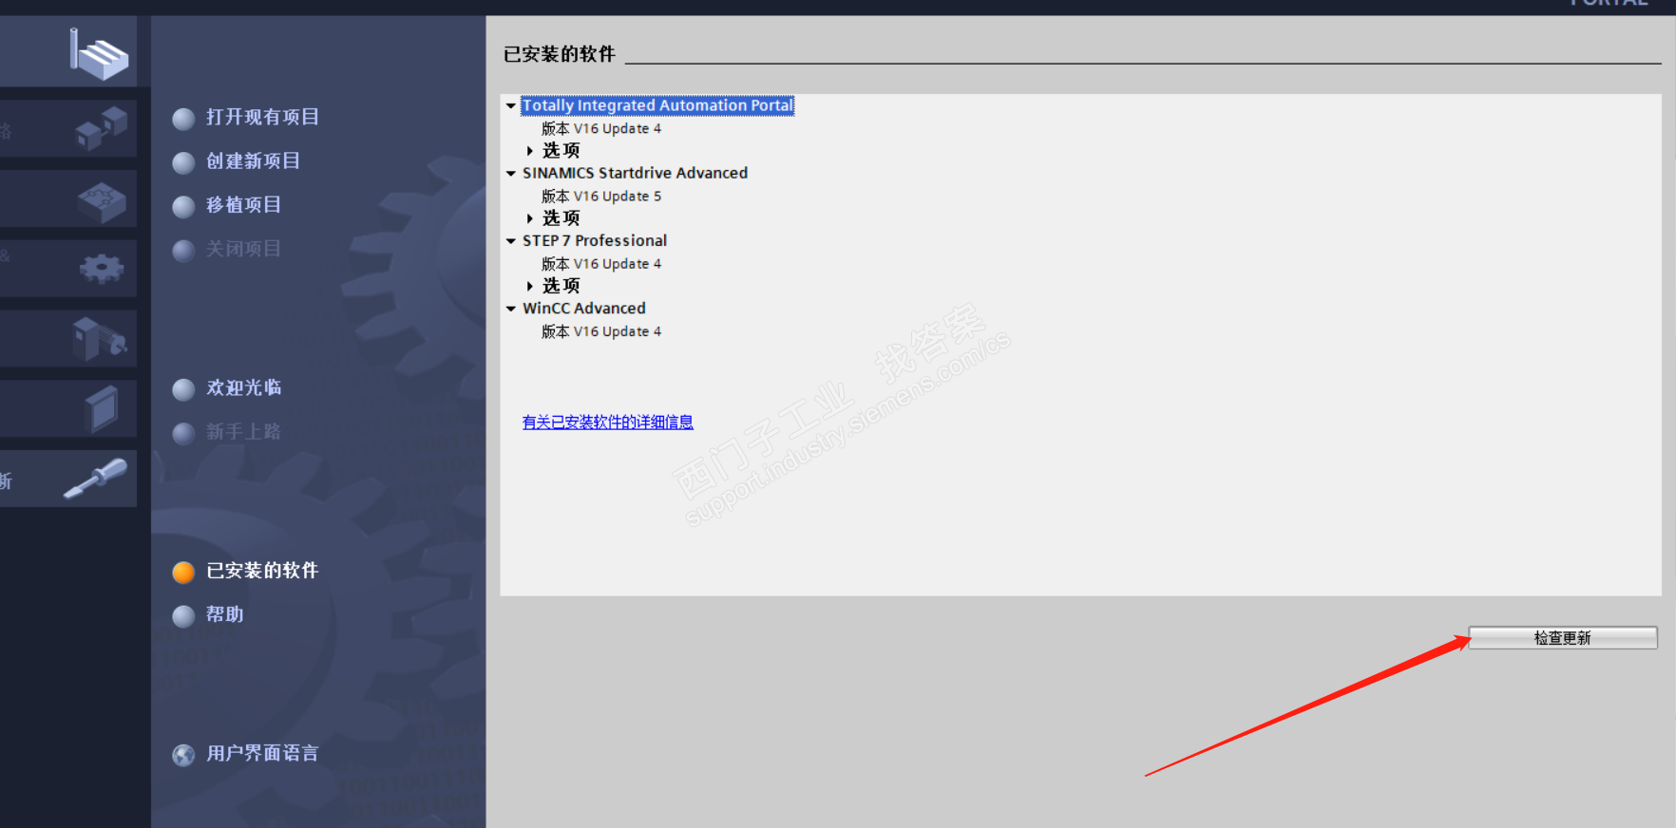Select the Totally Integrated Automation Portal label
The image size is (1676, 828).
pos(657,105)
